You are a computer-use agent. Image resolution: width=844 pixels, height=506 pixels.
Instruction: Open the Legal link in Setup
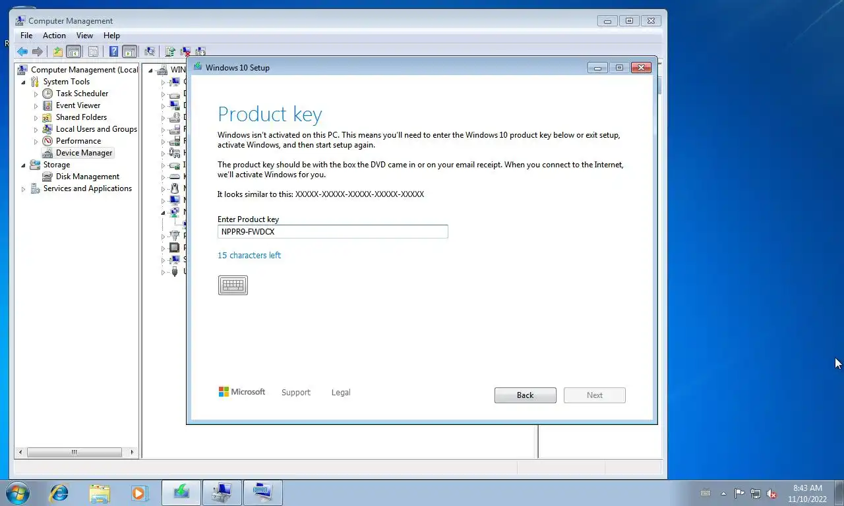click(341, 392)
